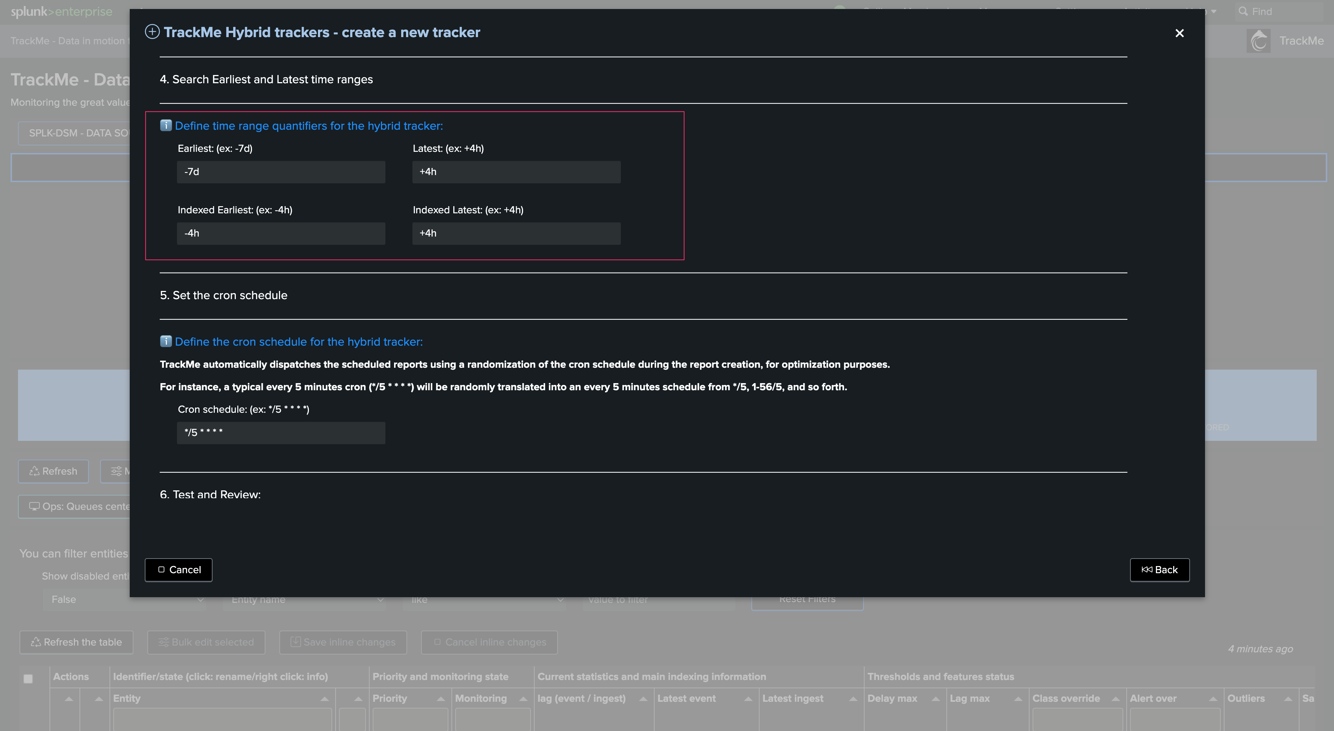The width and height of the screenshot is (1334, 731).
Task: Switch to the SPLK-DSM - DATA SOURCES tab
Action: point(75,133)
